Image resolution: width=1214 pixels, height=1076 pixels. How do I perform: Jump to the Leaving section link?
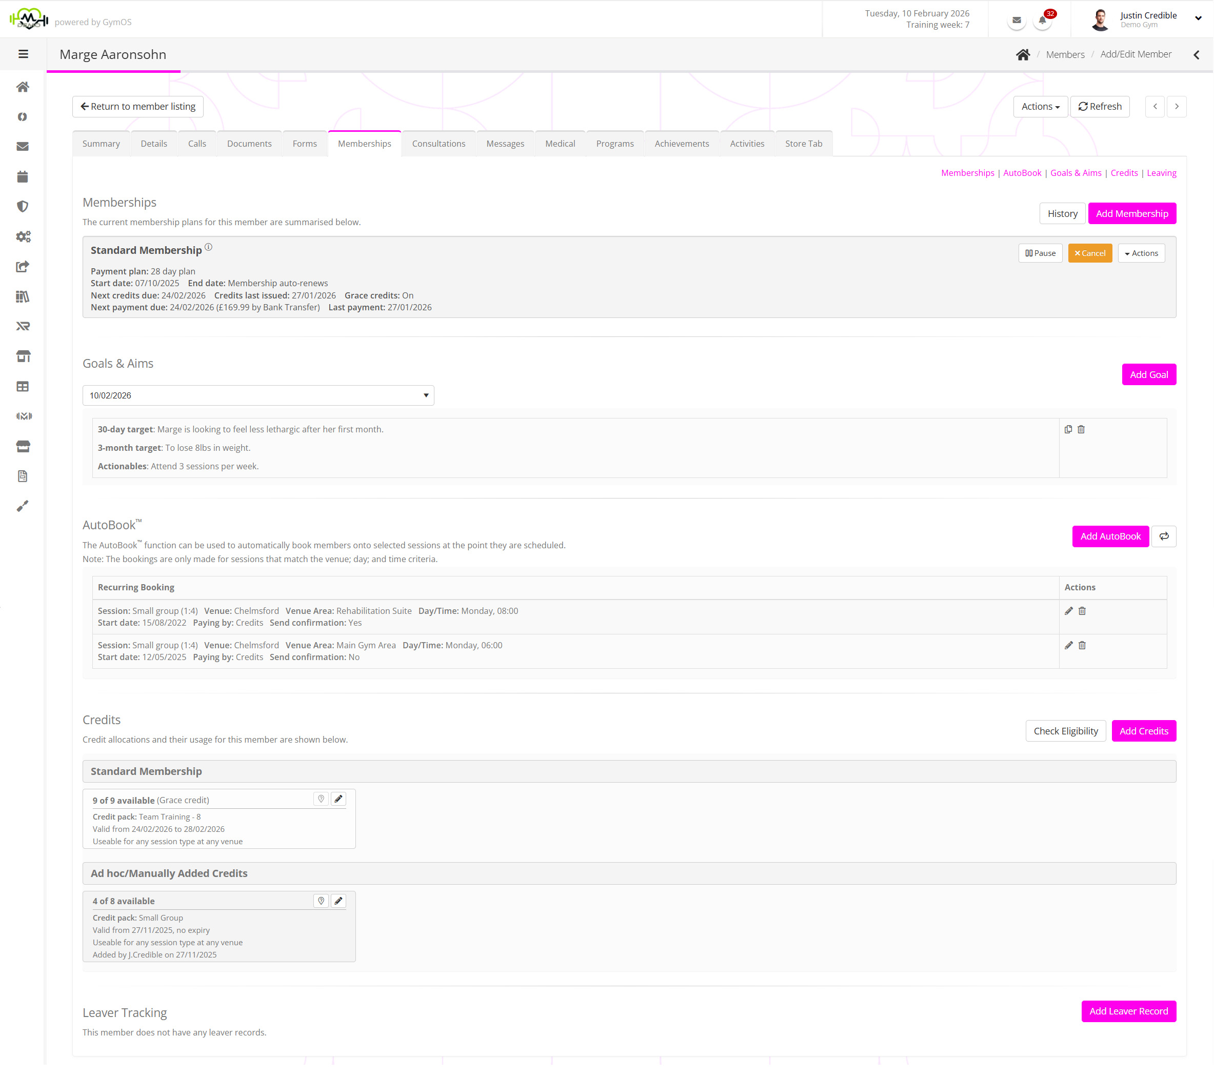click(x=1161, y=173)
